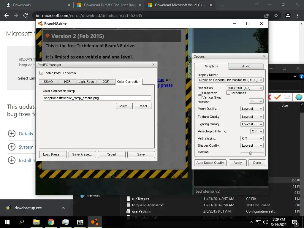Click Done button in Options
Image resolution: width=304 pixels, height=228 pixels.
[257, 163]
